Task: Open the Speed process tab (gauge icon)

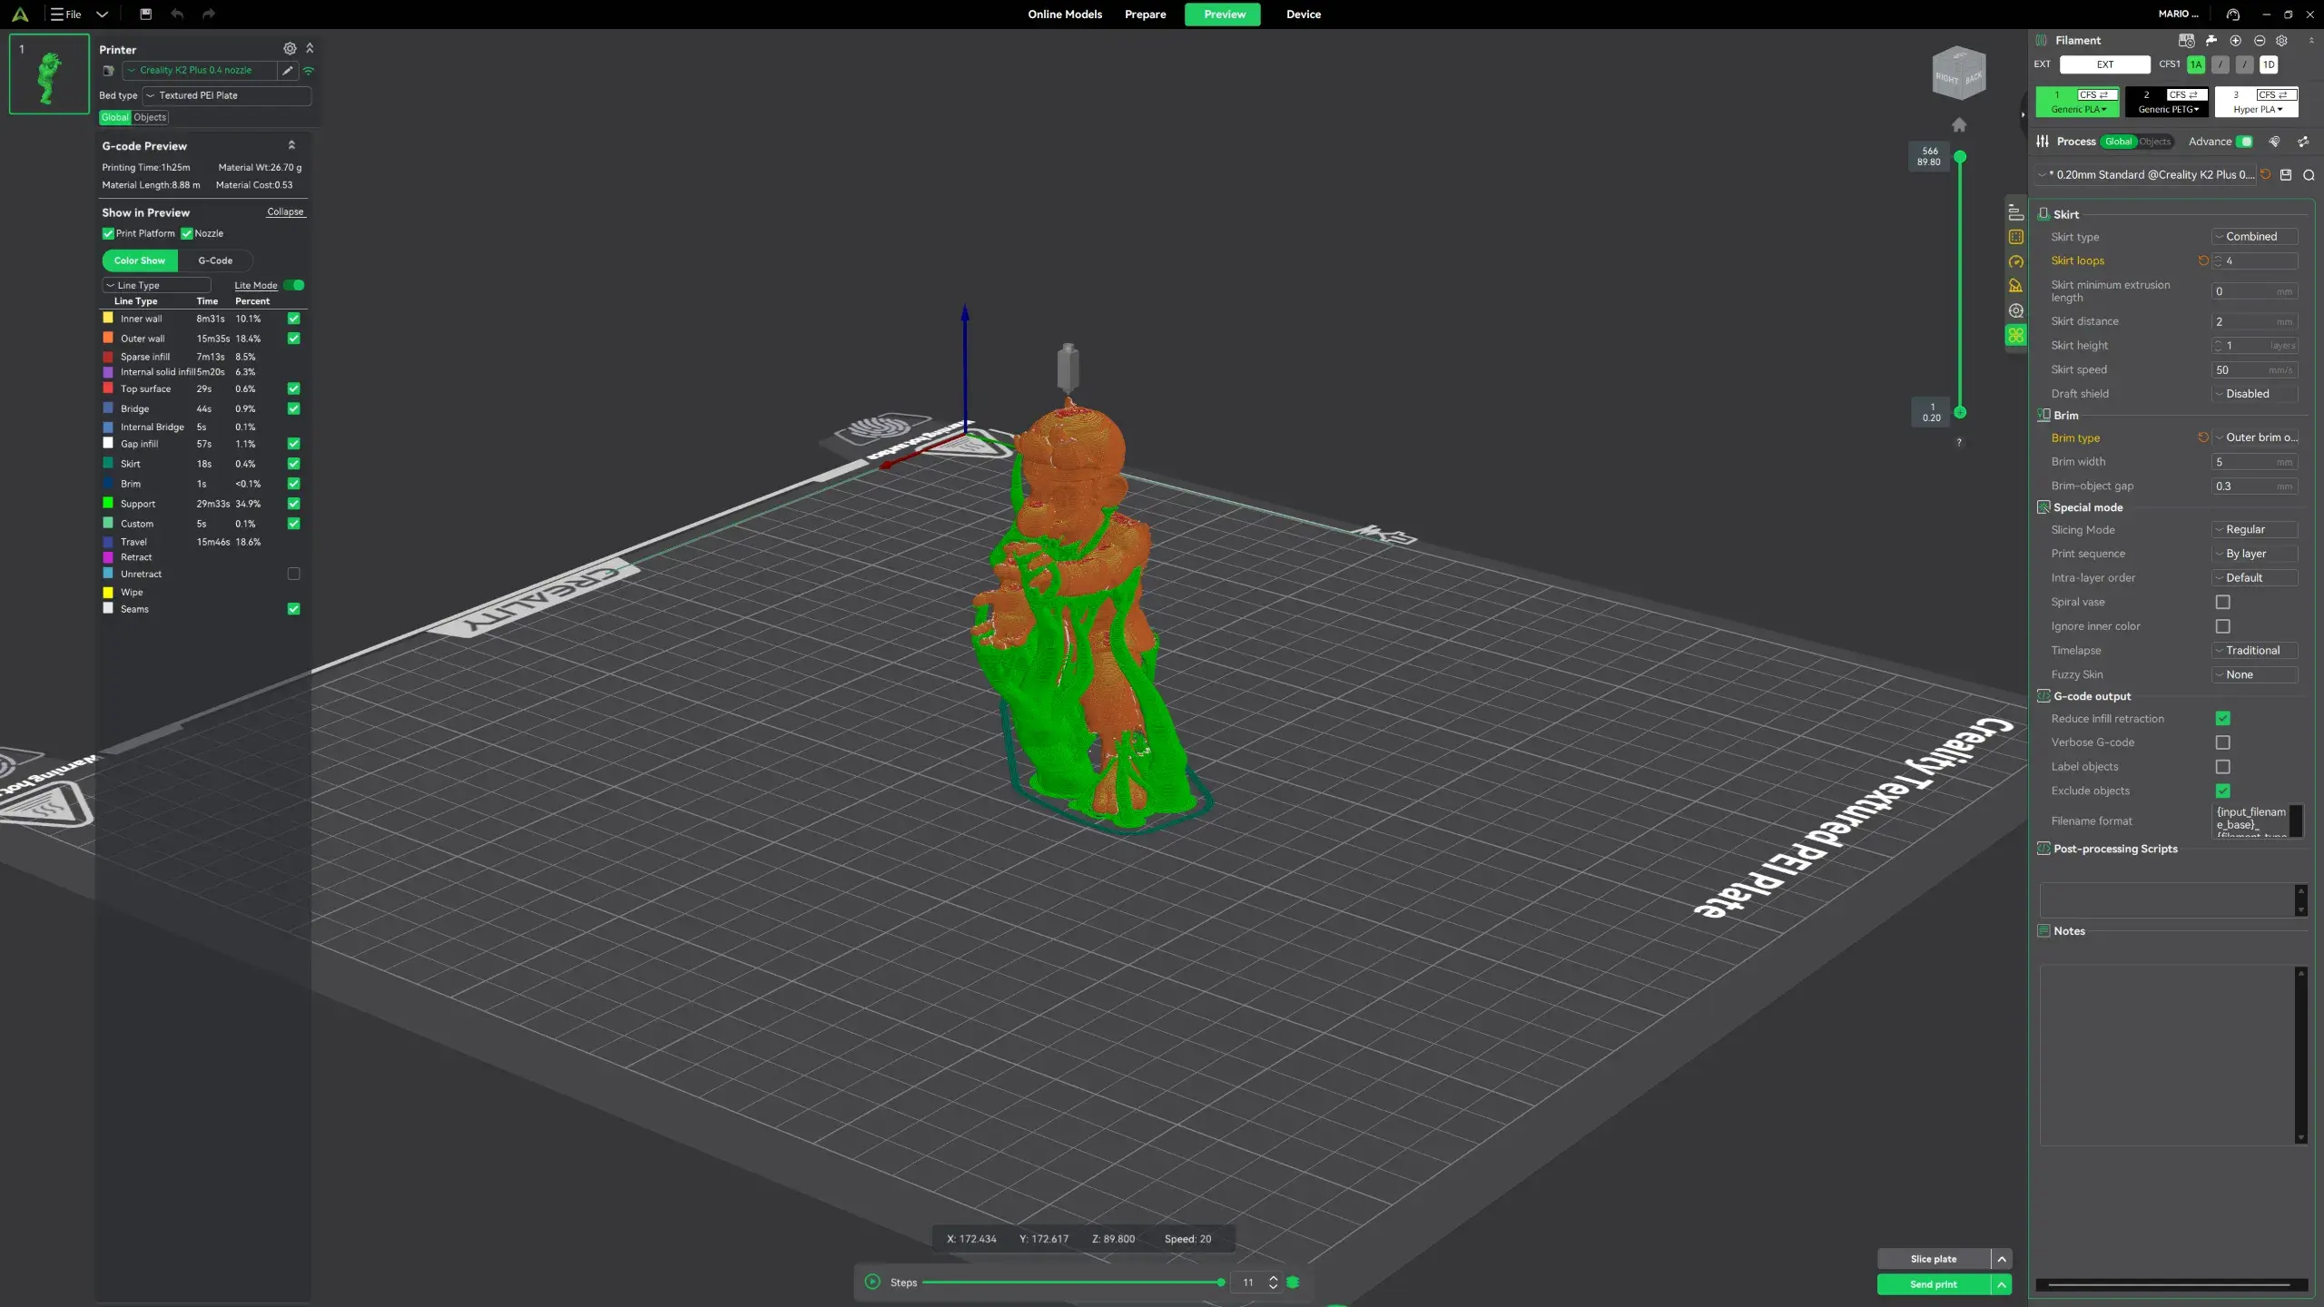Action: point(2015,261)
